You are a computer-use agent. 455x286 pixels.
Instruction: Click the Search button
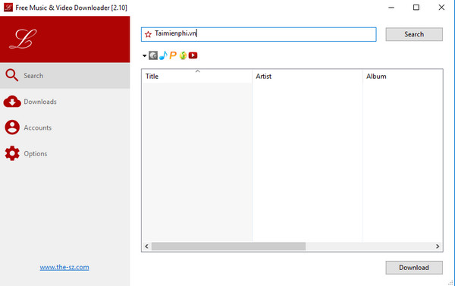414,34
